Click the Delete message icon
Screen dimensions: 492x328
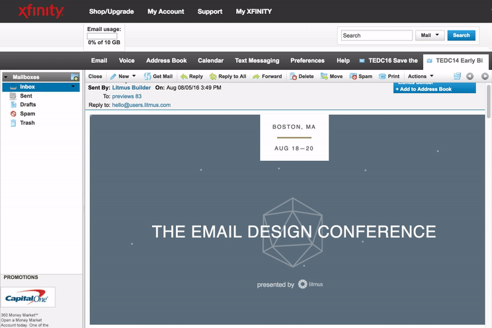click(x=293, y=77)
